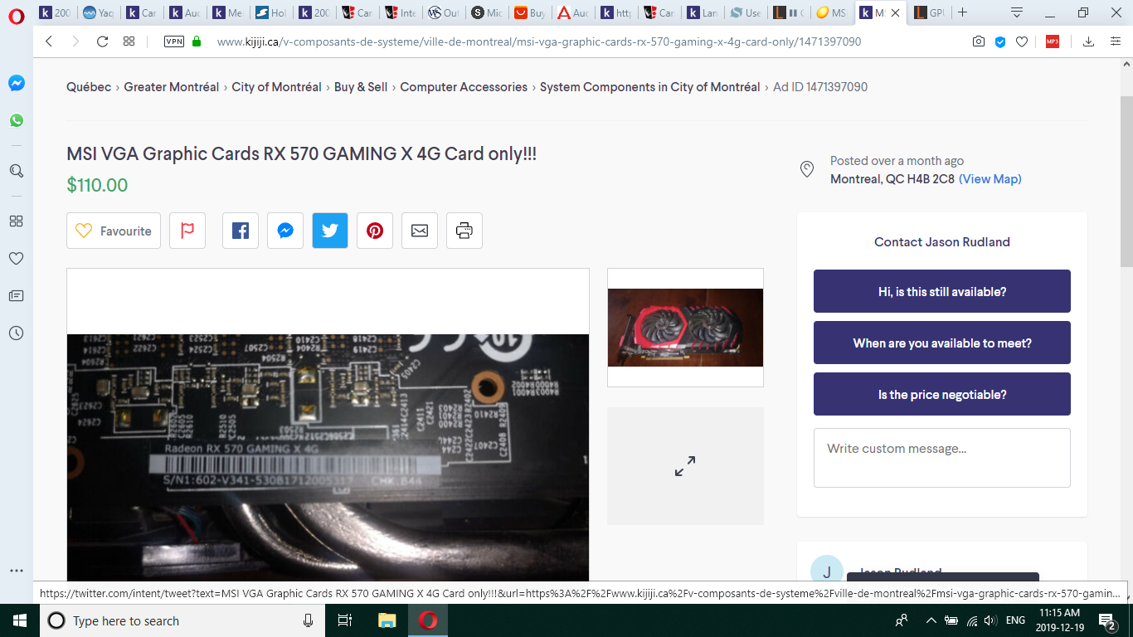Open start page grid button in toolbar
This screenshot has width=1133, height=637.
tap(129, 41)
